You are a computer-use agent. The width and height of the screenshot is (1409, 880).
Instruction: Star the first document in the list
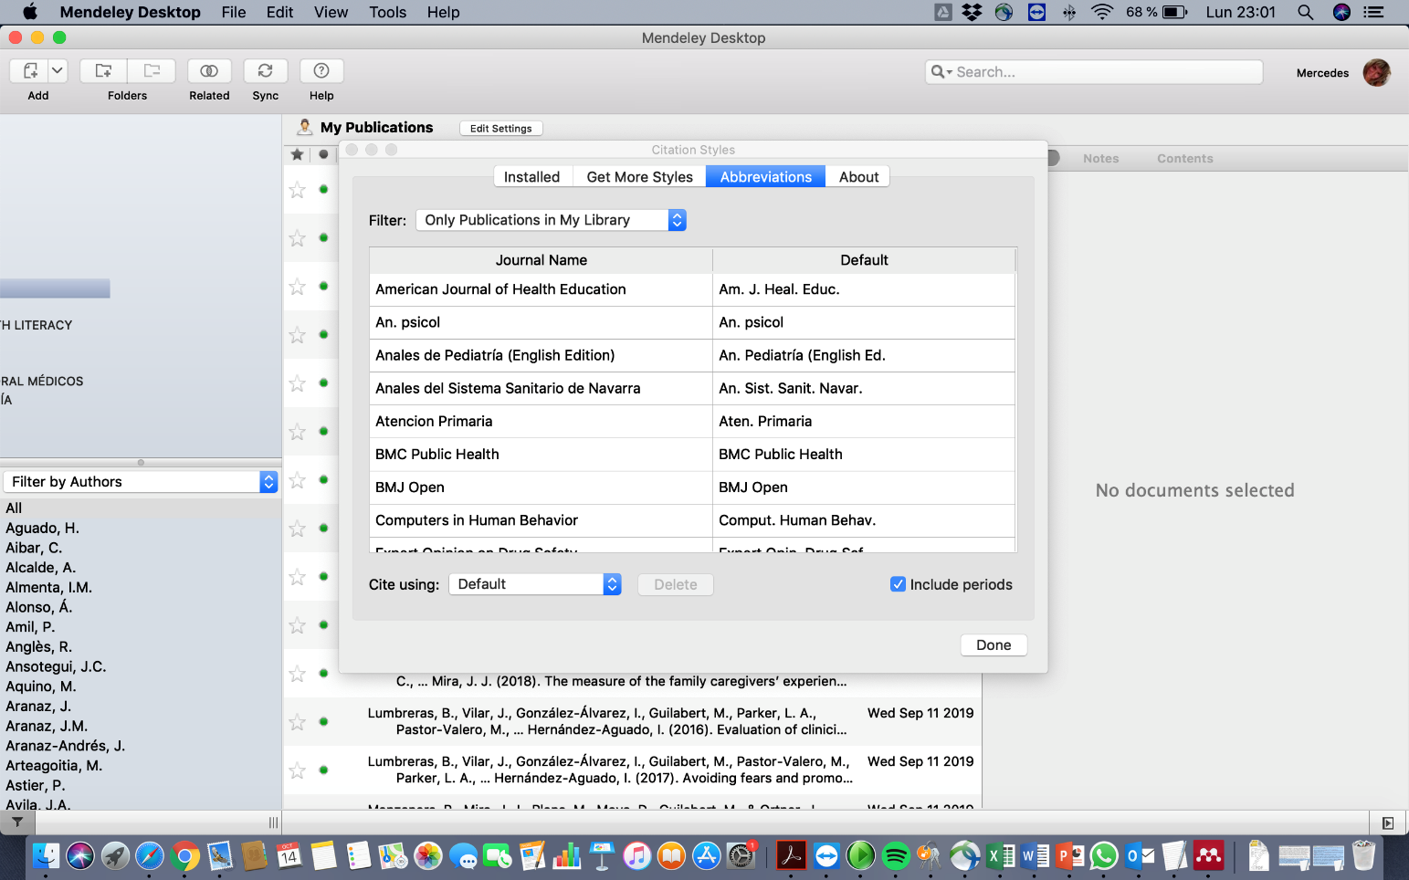pos(298,190)
